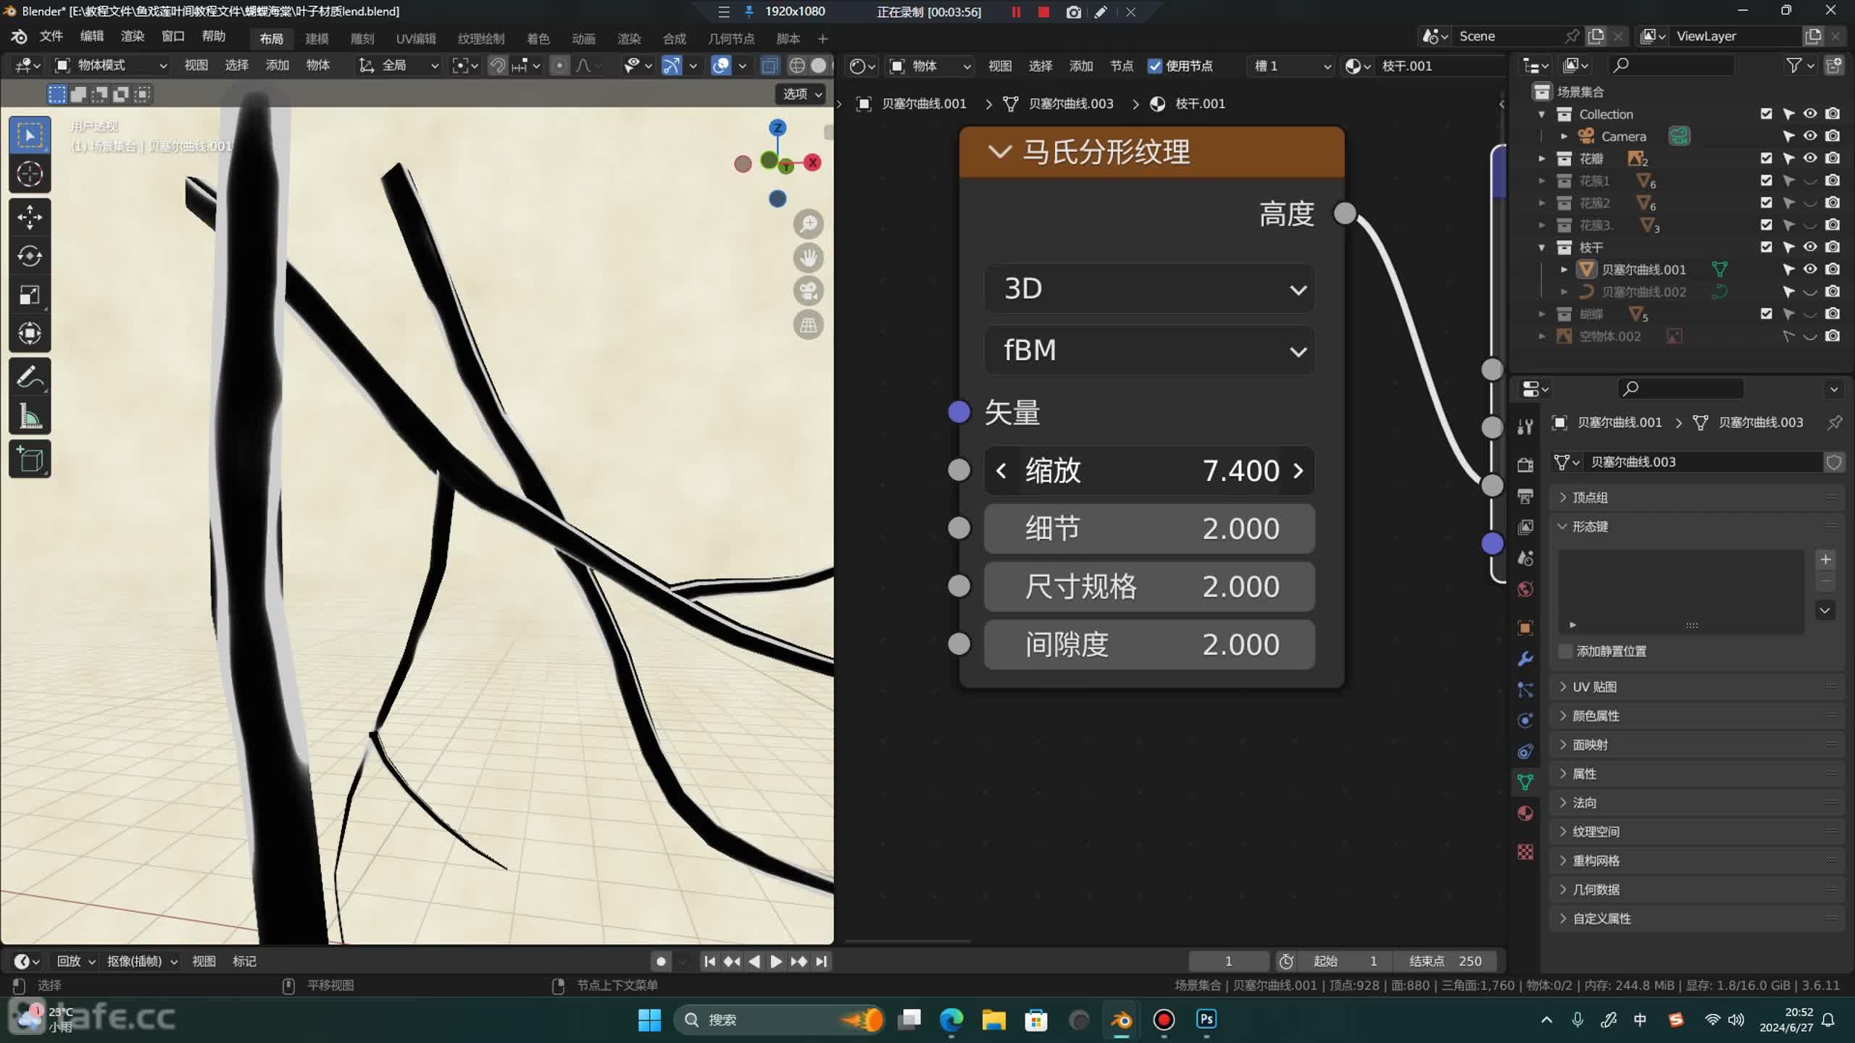Click 贝塞尔曲线.001 in node editor breadcrumb
1855x1043 pixels.
click(923, 104)
